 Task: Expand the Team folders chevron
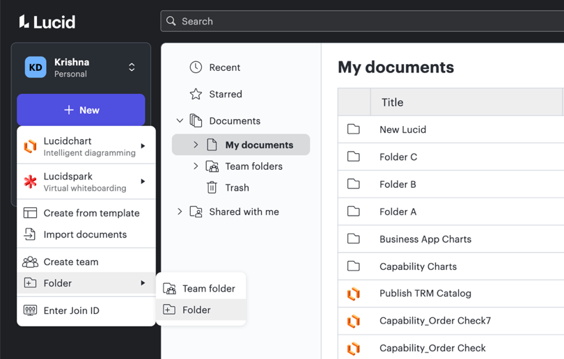pyautogui.click(x=196, y=166)
